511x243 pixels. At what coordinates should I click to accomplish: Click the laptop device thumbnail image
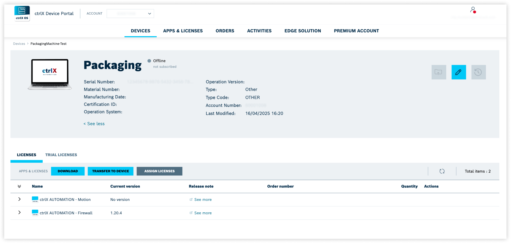coord(50,74)
